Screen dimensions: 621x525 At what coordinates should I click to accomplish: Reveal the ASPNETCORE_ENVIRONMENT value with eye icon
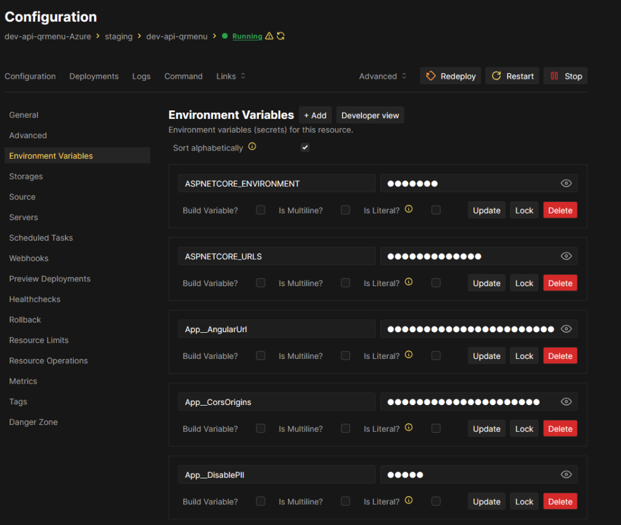click(566, 183)
